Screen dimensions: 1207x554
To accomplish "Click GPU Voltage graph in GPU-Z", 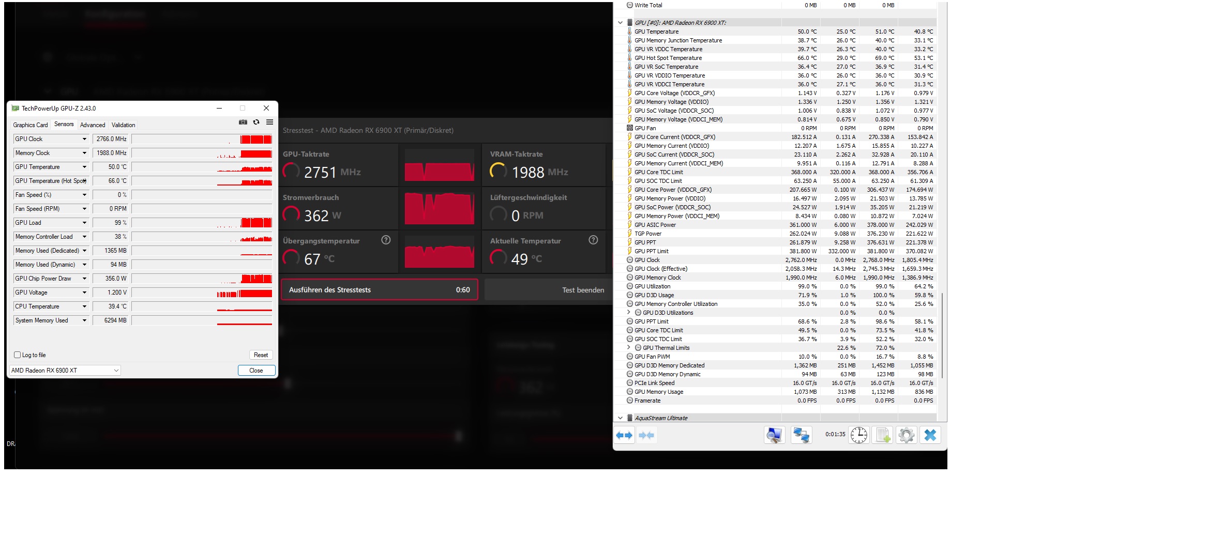I will tap(202, 293).
